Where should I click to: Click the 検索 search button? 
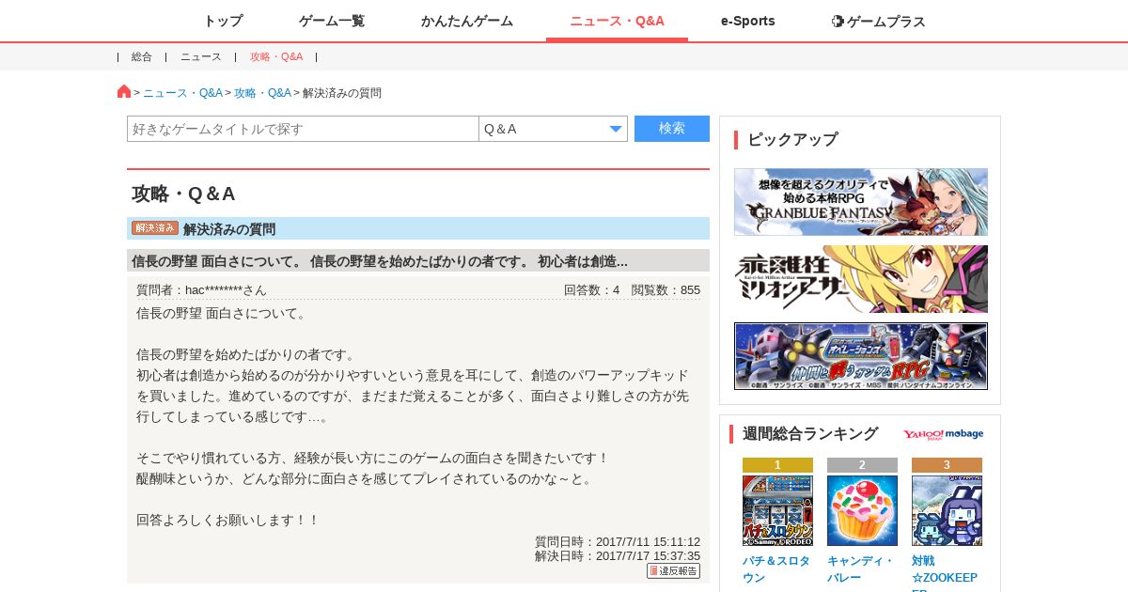pyautogui.click(x=672, y=129)
